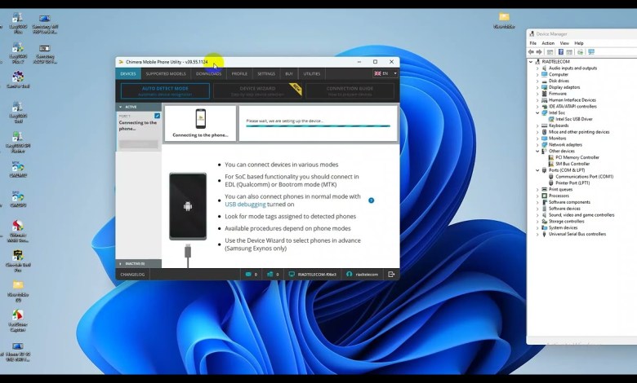This screenshot has height=383, width=637.
Task: Expand the Processors node
Action: click(x=537, y=196)
